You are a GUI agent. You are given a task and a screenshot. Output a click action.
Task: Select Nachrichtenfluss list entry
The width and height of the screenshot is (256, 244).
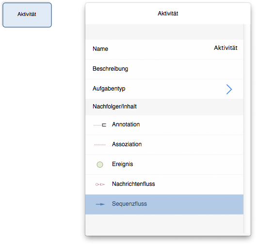click(x=164, y=184)
